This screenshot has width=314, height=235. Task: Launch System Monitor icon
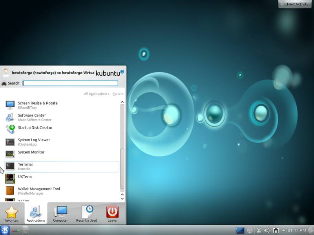click(x=10, y=154)
